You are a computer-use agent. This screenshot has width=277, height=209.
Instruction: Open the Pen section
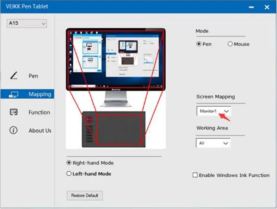(33, 76)
